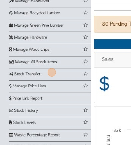Screen dimensions: 131x145
Task: Star the Stock Levels menu entry
Action: tap(86, 122)
